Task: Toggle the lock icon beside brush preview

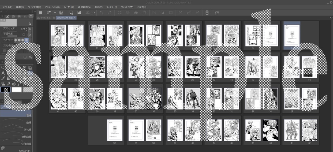Action: [30, 23]
